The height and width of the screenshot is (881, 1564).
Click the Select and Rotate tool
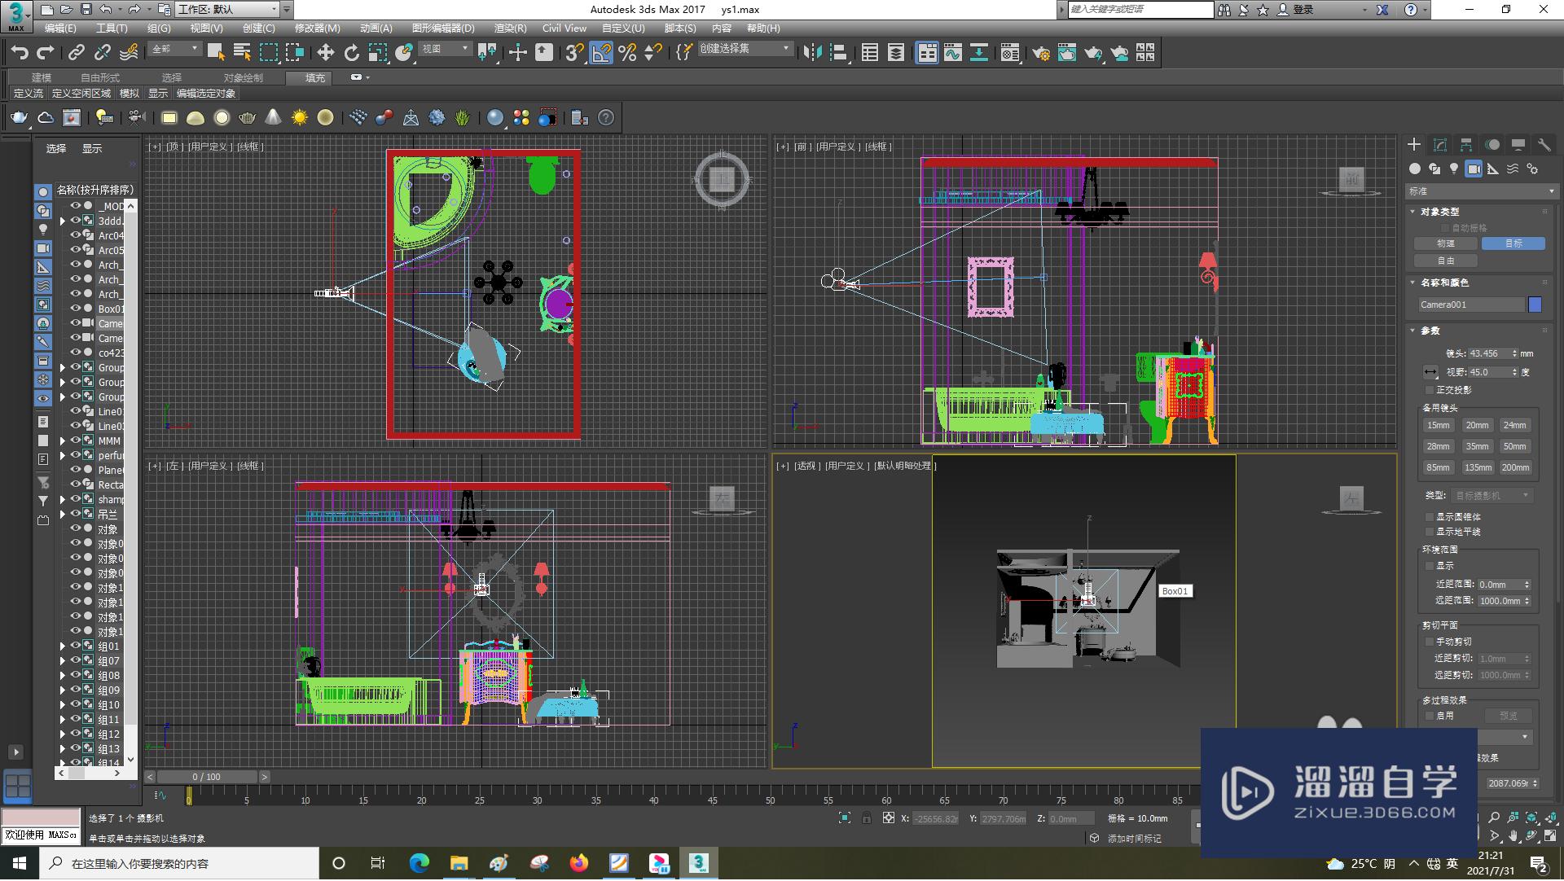pos(351,53)
